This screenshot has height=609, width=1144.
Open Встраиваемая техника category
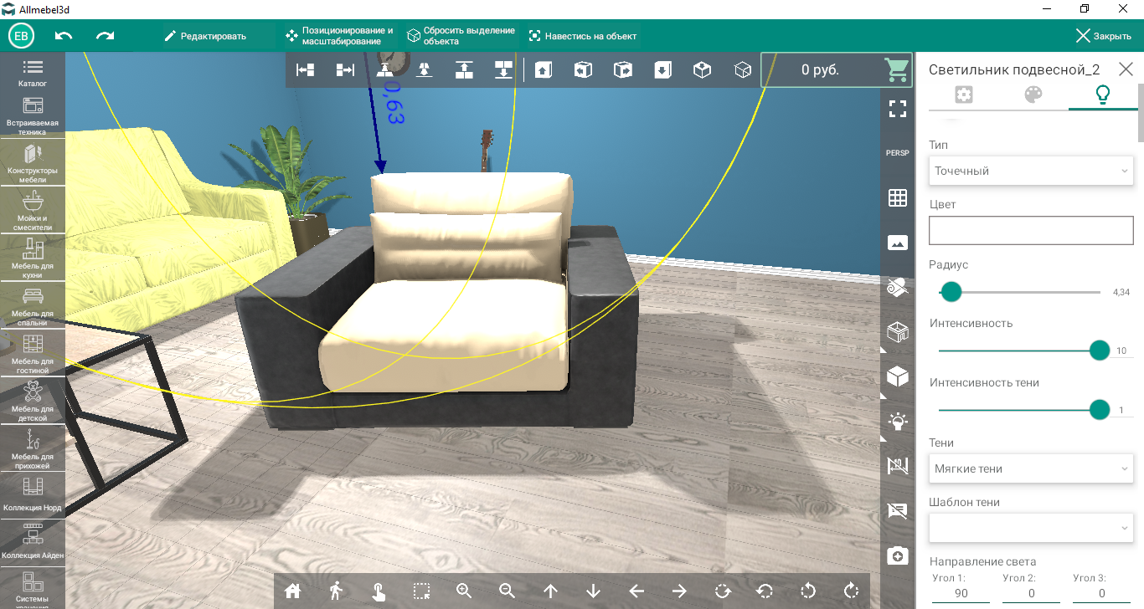tap(33, 116)
